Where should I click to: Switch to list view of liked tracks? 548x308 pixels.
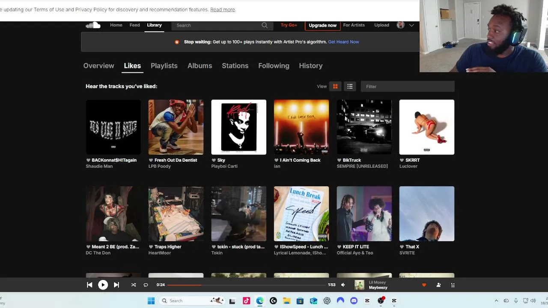[x=350, y=86]
